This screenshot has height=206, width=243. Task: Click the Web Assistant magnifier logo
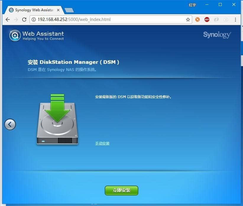coord(15,35)
